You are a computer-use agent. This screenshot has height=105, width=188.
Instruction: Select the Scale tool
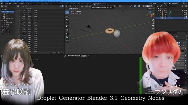(67, 27)
